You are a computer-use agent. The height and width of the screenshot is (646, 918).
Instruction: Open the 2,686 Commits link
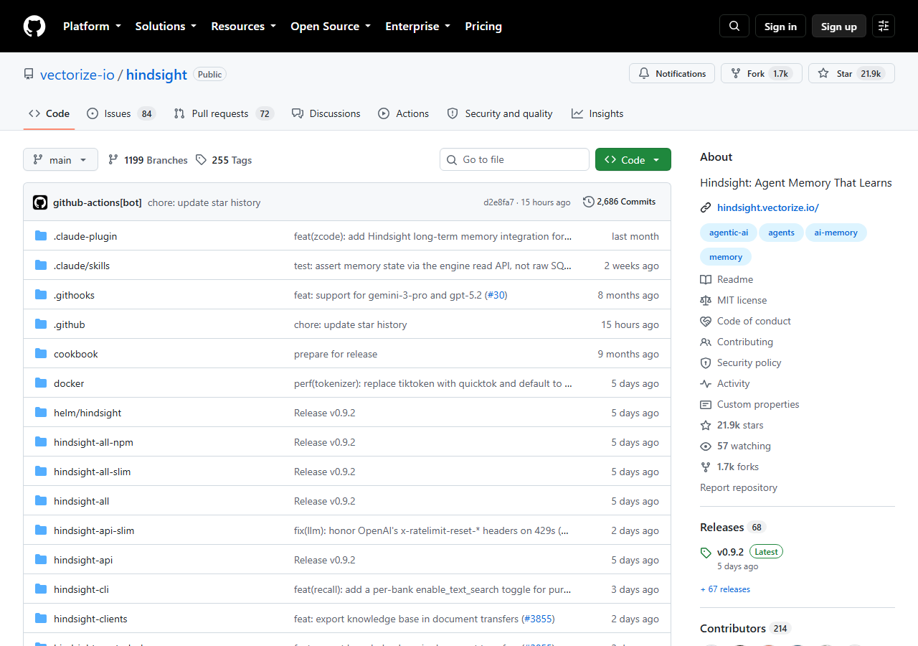[620, 202]
